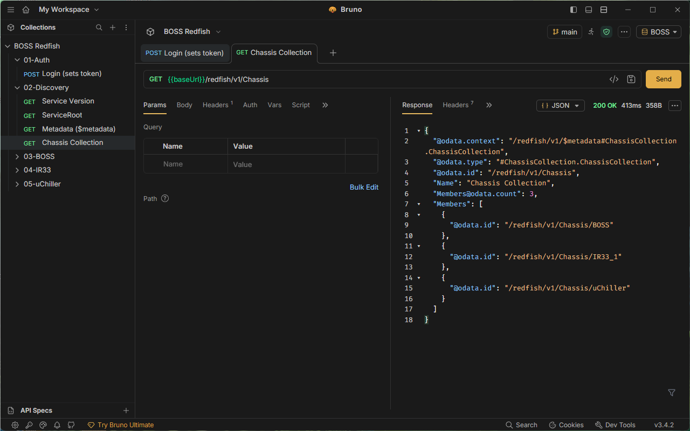Open Dev Tools from the status bar
690x431 pixels.
pyautogui.click(x=616, y=425)
